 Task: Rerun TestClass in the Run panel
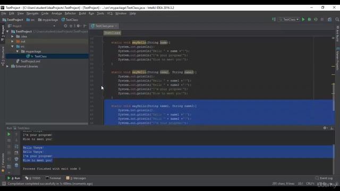(x=9, y=134)
